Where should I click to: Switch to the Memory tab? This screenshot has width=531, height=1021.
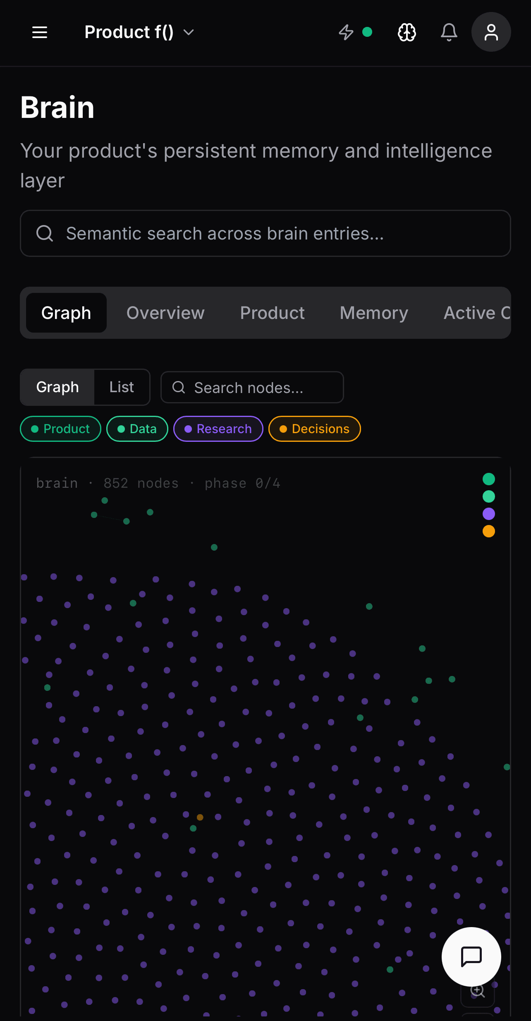[x=374, y=313]
